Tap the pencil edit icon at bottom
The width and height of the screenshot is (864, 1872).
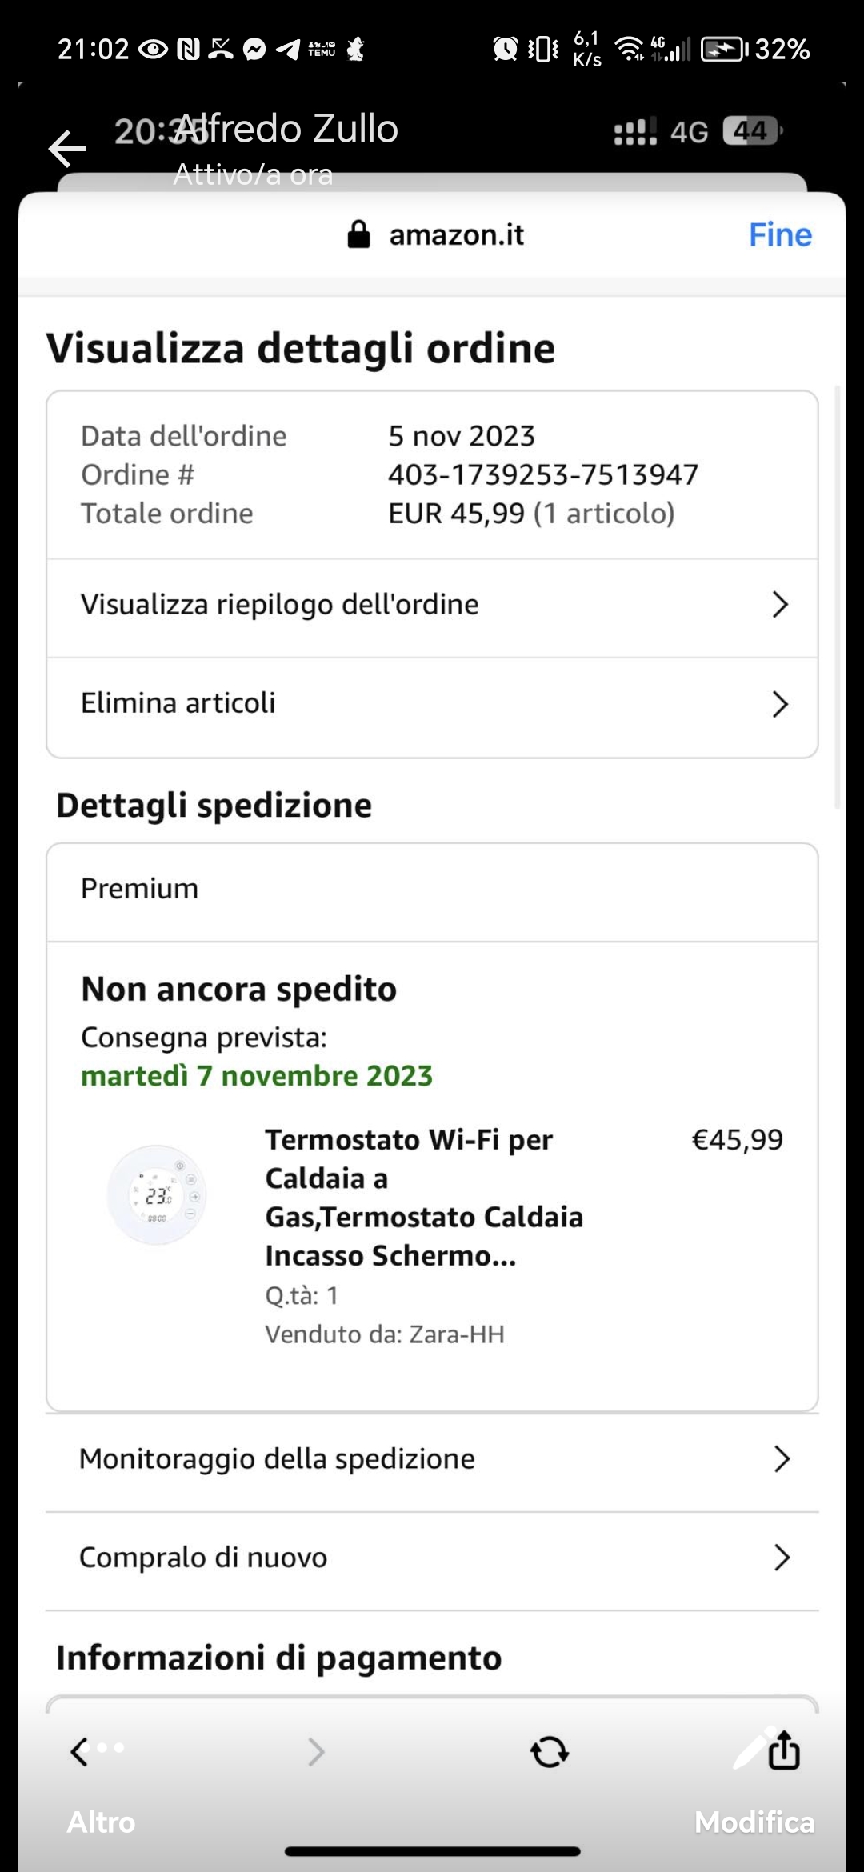[x=750, y=1748]
